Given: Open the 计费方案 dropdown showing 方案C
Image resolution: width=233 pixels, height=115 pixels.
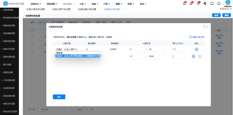Looking at the screenshot, I should [66, 49].
